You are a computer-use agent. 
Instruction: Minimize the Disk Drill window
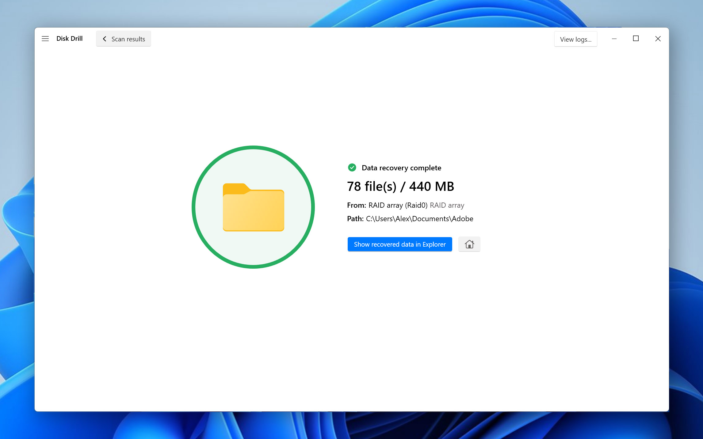[614, 39]
